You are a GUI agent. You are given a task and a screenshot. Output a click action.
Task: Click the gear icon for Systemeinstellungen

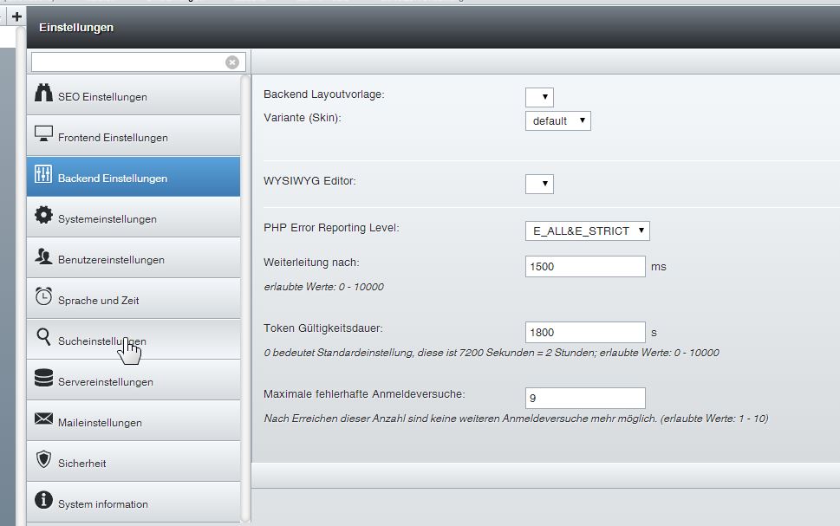43,215
